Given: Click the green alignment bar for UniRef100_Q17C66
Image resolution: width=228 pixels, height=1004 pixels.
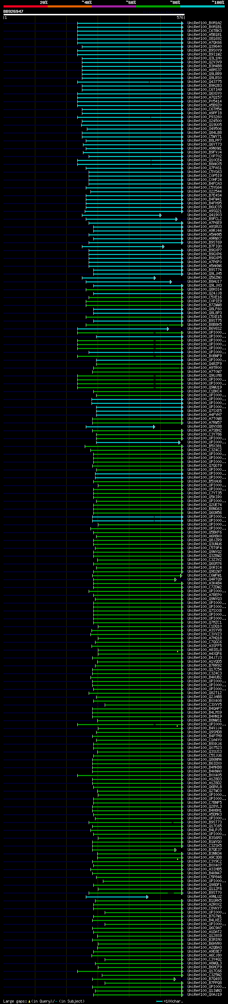Looking at the screenshot, I should [x=130, y=971].
